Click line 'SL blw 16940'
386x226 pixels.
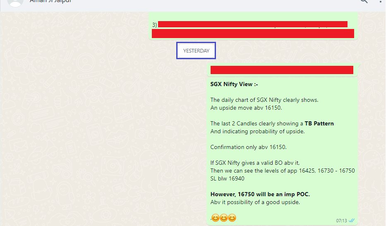pos(227,179)
